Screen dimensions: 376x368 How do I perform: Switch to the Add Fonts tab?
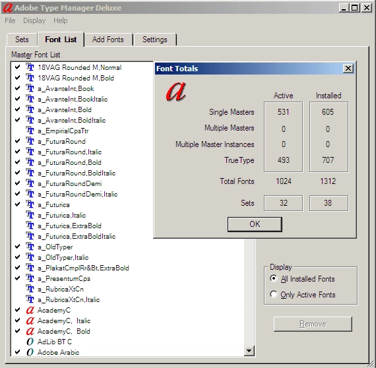(x=108, y=40)
